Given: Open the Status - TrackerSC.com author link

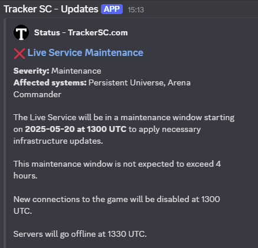Looking at the screenshot, I should pyautogui.click(x=81, y=32).
